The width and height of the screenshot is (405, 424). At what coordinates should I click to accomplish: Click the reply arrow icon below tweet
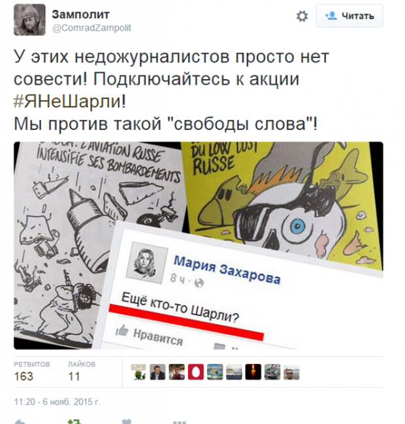click(x=20, y=421)
